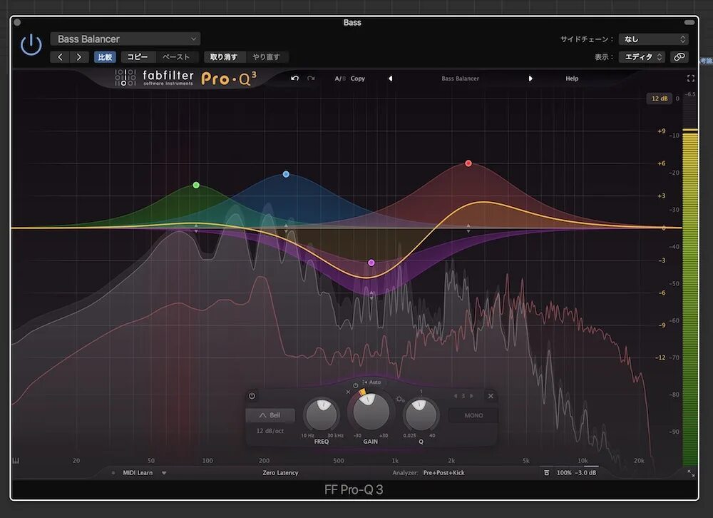
Task: Click the FabFilter Pro-Q 3 logo
Action: (185, 78)
